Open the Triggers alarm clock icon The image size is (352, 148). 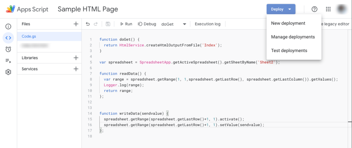8,49
